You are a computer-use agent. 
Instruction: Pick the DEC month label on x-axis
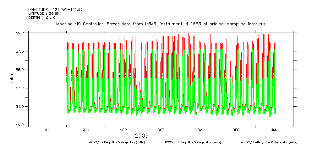236,130
